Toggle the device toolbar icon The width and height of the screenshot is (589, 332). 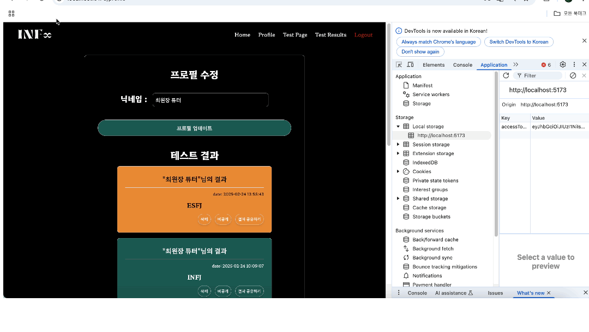click(411, 64)
